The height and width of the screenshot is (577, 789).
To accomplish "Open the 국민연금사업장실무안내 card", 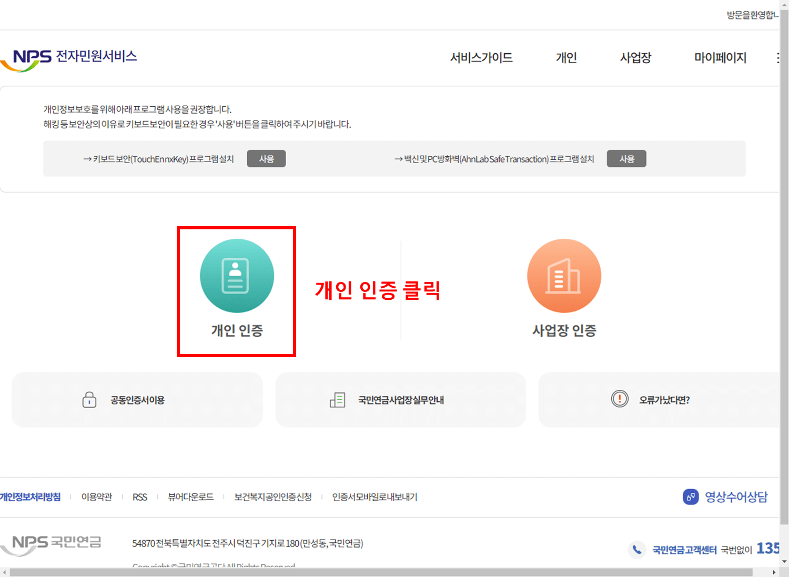I will pos(400,400).
